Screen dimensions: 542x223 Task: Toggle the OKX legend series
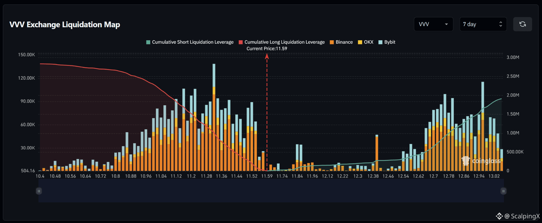(365, 42)
